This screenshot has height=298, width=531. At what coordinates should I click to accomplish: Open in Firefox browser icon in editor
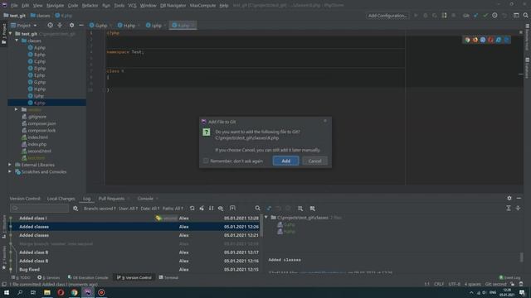tap(475, 40)
